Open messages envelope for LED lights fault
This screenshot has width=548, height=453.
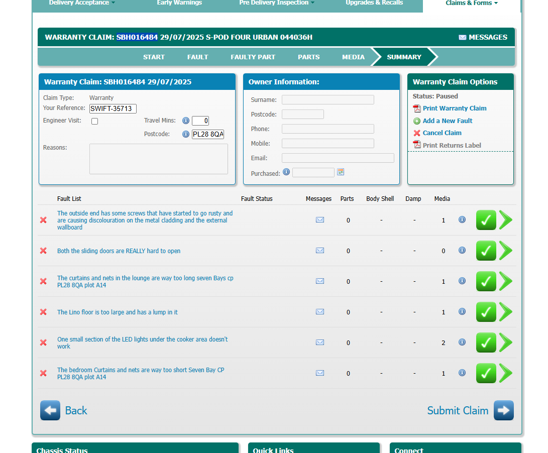320,342
